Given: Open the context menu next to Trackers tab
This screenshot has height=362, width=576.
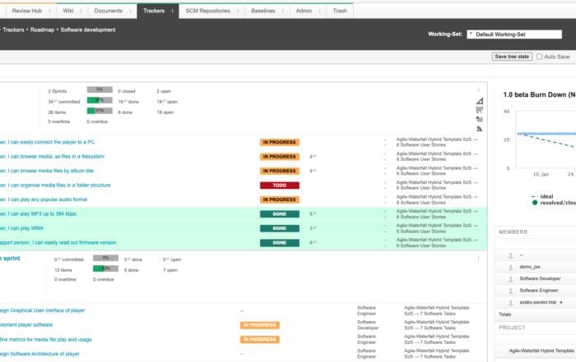Looking at the screenshot, I should 172,11.
